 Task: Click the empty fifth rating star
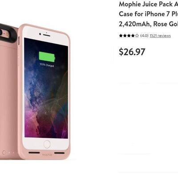pos(137,36)
